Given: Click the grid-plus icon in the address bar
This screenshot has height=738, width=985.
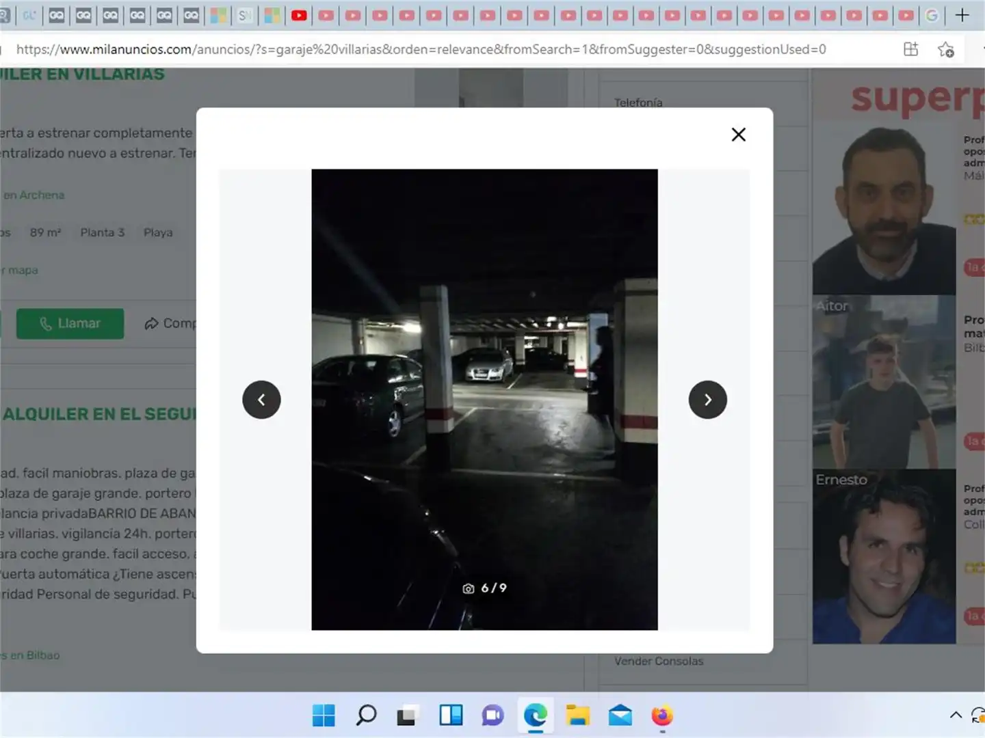Looking at the screenshot, I should 910,49.
